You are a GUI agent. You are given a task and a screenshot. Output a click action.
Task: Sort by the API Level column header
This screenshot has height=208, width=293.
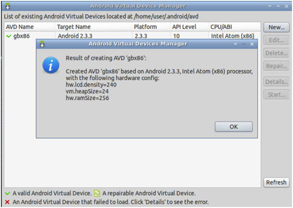tap(185, 27)
